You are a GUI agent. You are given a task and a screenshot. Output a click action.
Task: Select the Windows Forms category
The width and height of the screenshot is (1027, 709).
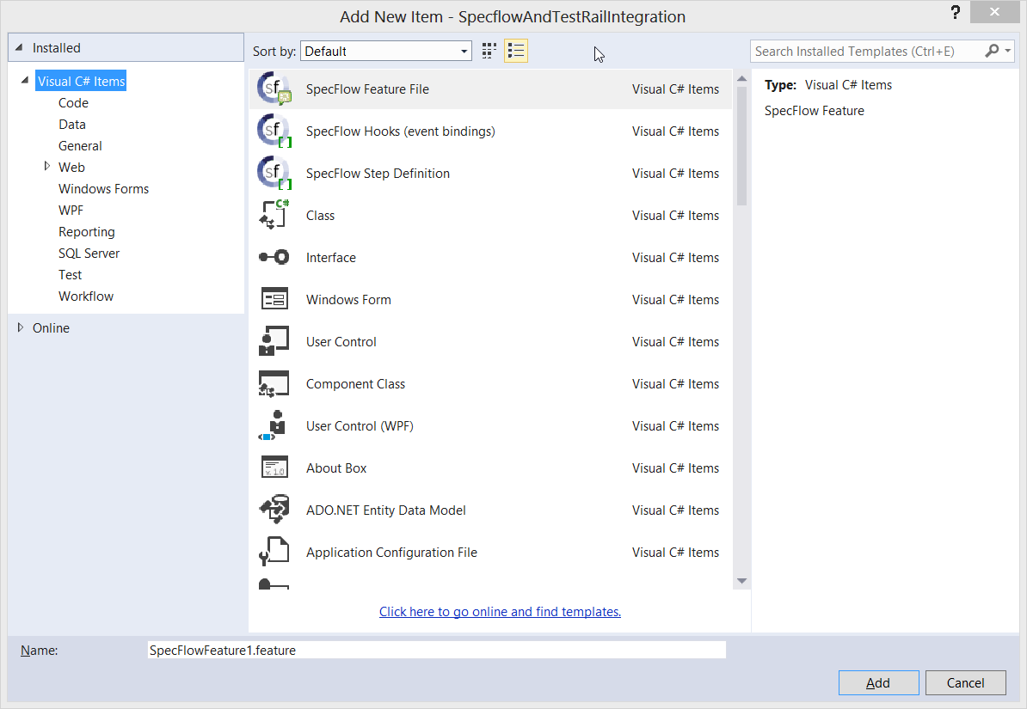click(x=103, y=189)
